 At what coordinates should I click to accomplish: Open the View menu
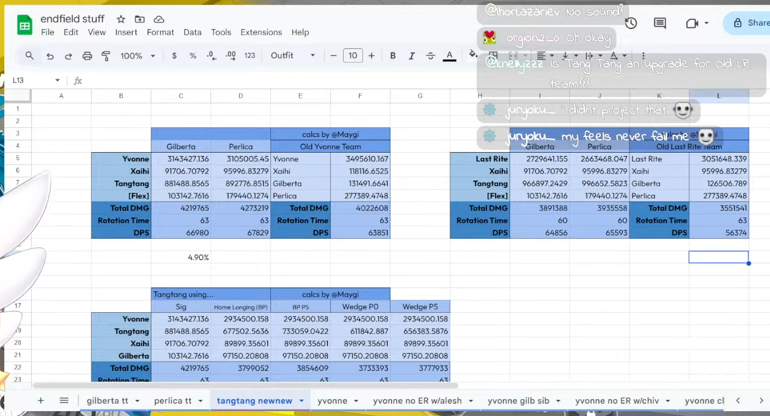tap(97, 32)
